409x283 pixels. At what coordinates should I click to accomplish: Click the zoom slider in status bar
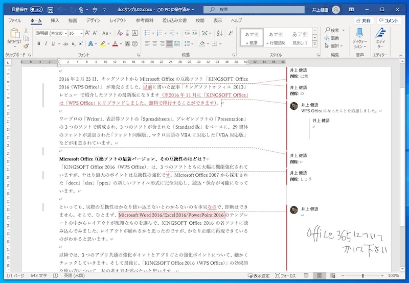tap(362, 276)
